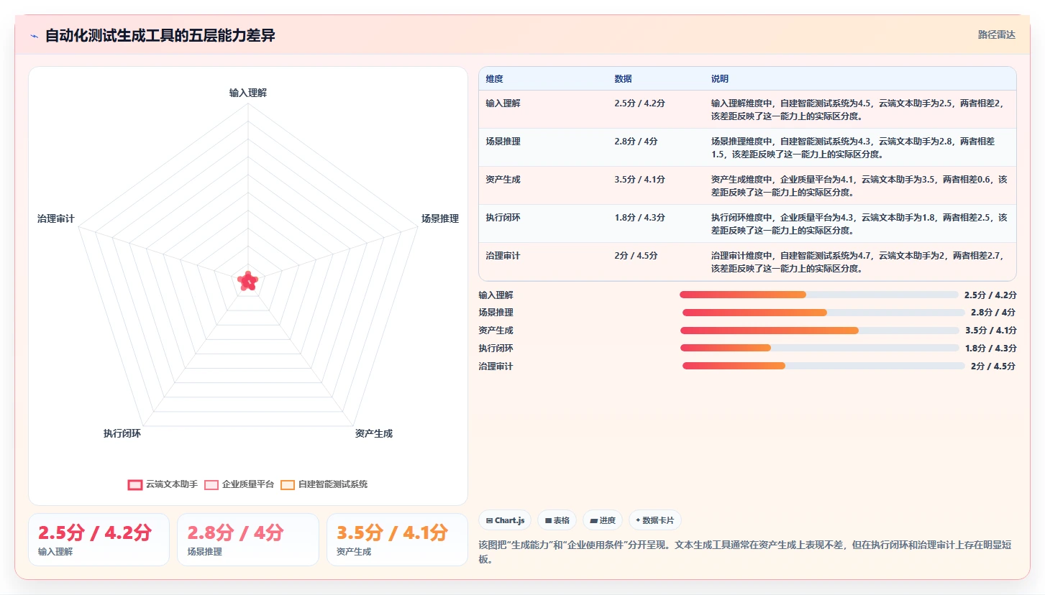The image size is (1045, 595).
Task: Toggle the 云端文本助手 legend swatch
Action: (x=134, y=484)
